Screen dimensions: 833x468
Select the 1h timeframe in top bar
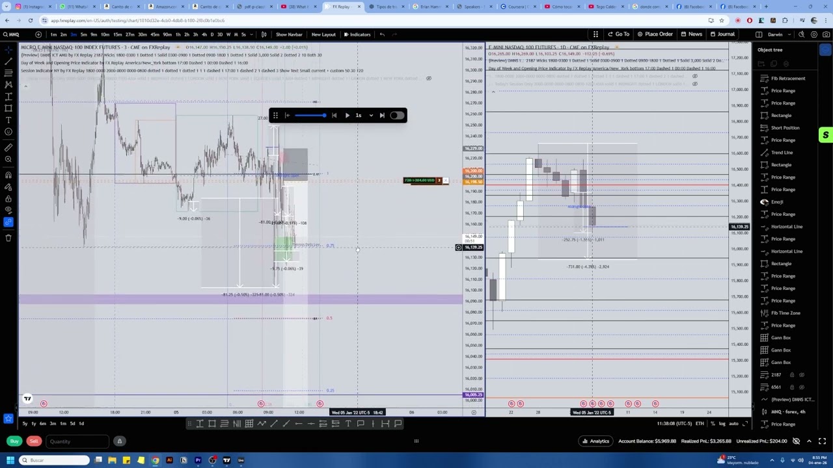(178, 34)
